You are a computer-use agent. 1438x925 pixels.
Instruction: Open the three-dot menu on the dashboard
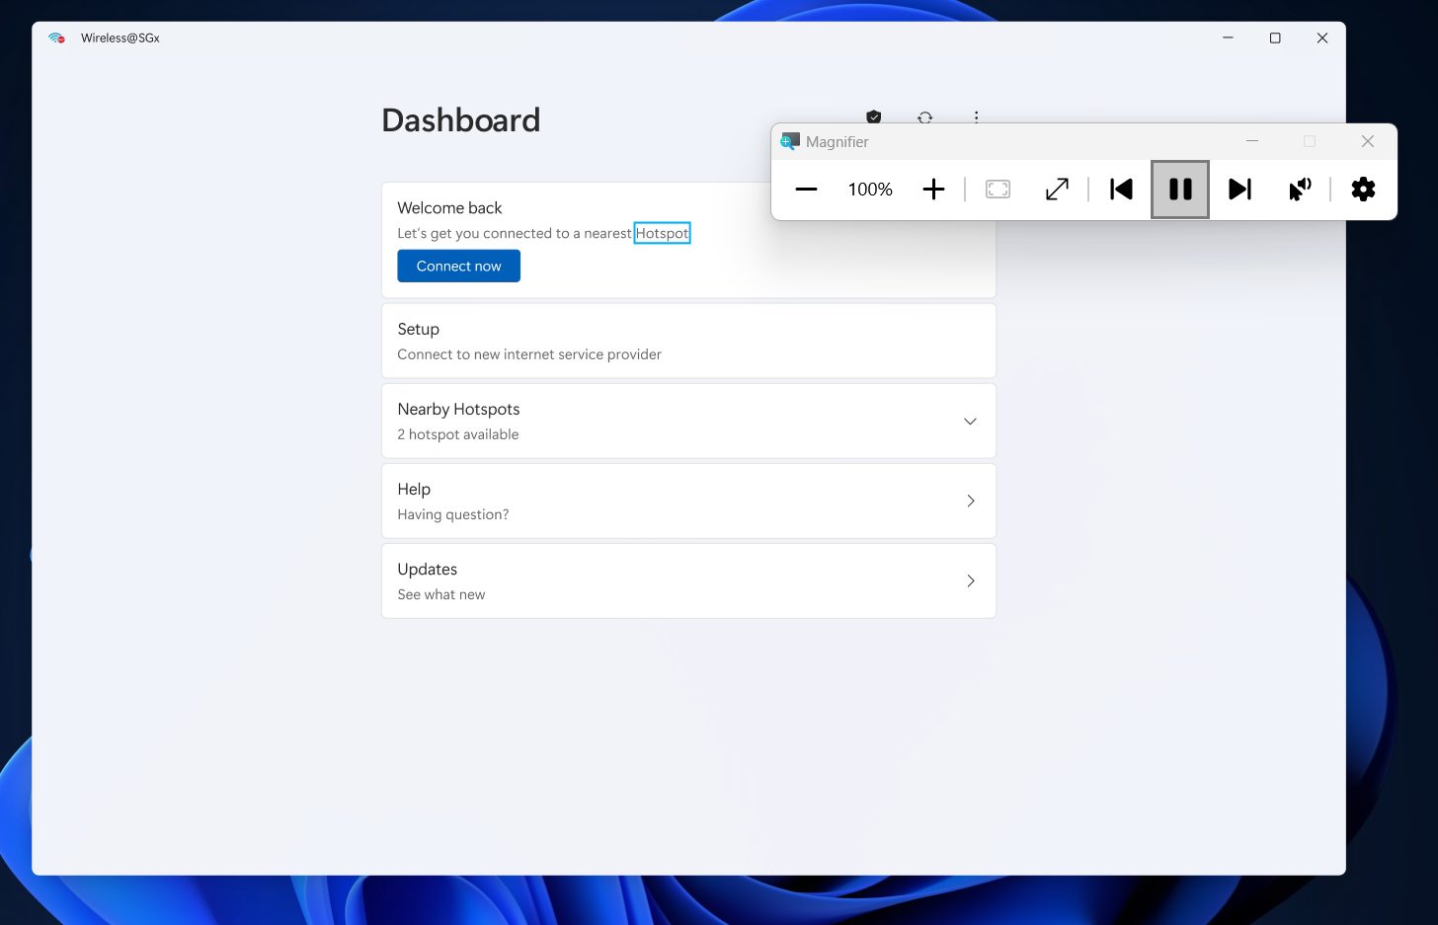977,118
